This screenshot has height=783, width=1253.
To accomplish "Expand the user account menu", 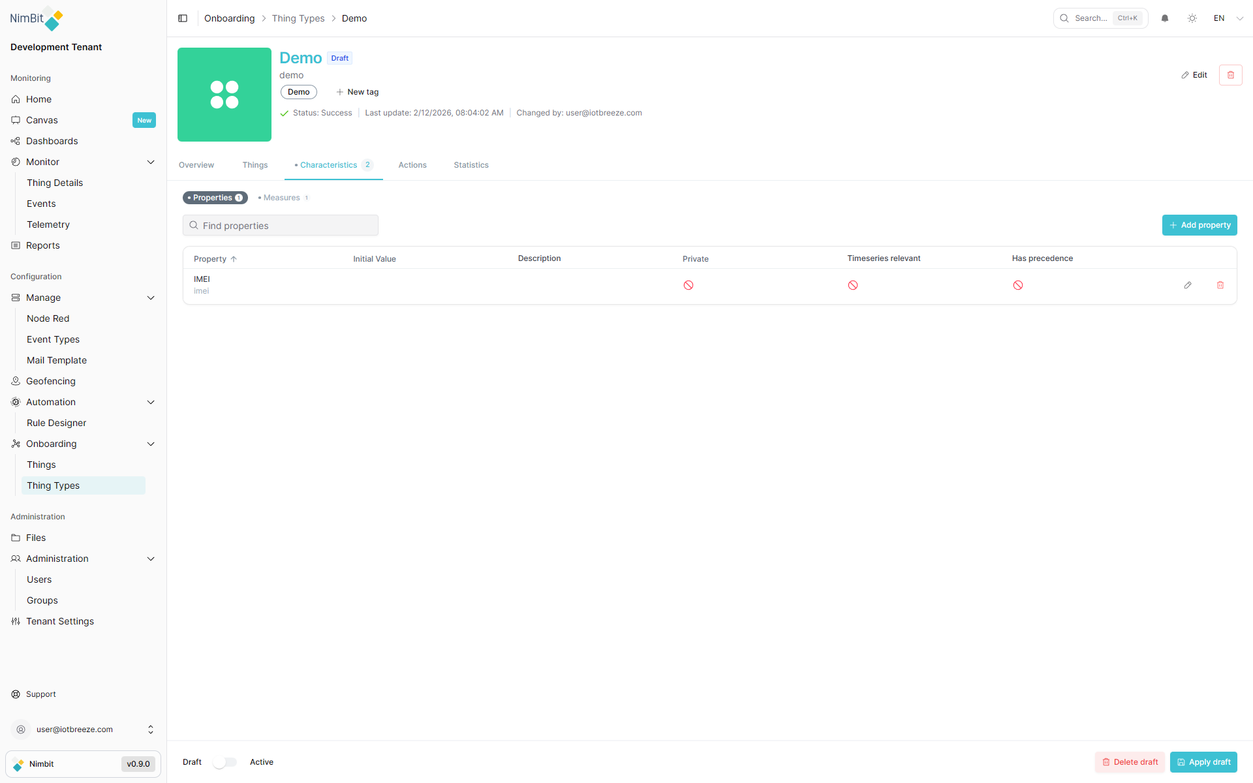I will 151,729.
